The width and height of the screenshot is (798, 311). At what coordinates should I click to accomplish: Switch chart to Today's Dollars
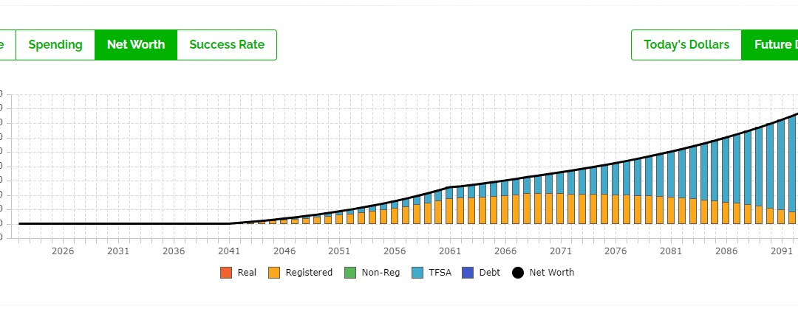point(686,45)
